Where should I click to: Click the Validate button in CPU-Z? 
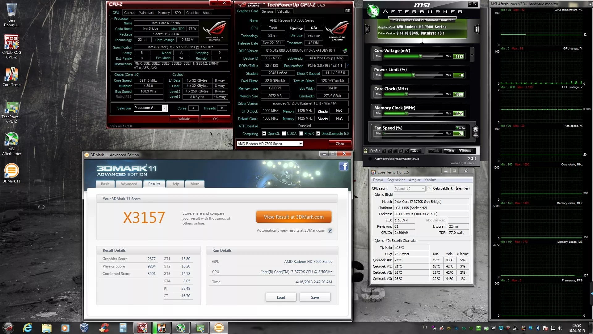[184, 119]
